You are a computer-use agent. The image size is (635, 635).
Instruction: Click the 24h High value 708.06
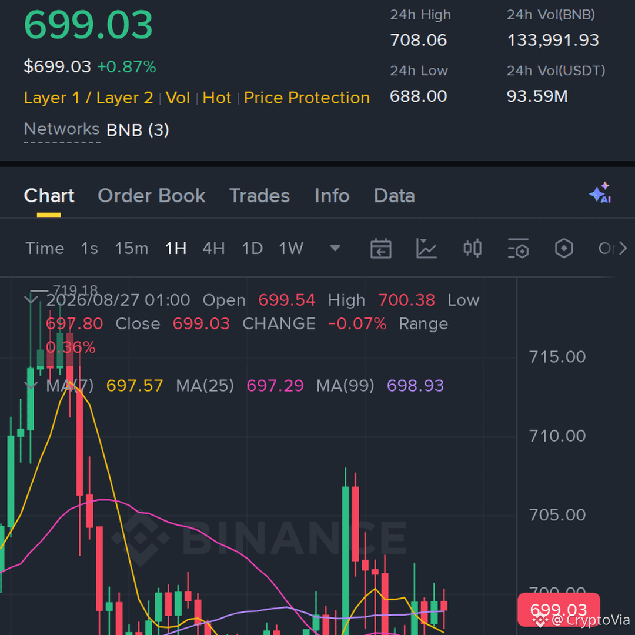pos(419,40)
